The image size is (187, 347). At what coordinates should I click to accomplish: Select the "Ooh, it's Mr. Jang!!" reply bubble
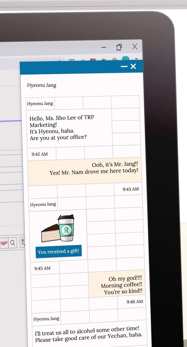pos(94,168)
